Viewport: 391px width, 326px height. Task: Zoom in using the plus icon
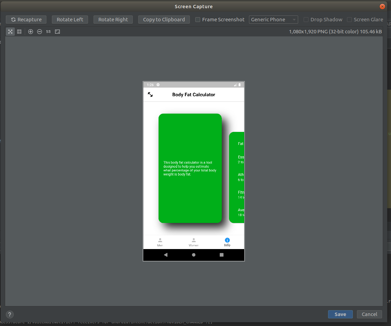[x=30, y=31]
